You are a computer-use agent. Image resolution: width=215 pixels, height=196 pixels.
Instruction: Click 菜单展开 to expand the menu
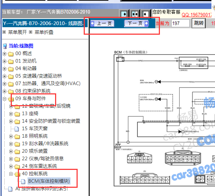coord(17,32)
